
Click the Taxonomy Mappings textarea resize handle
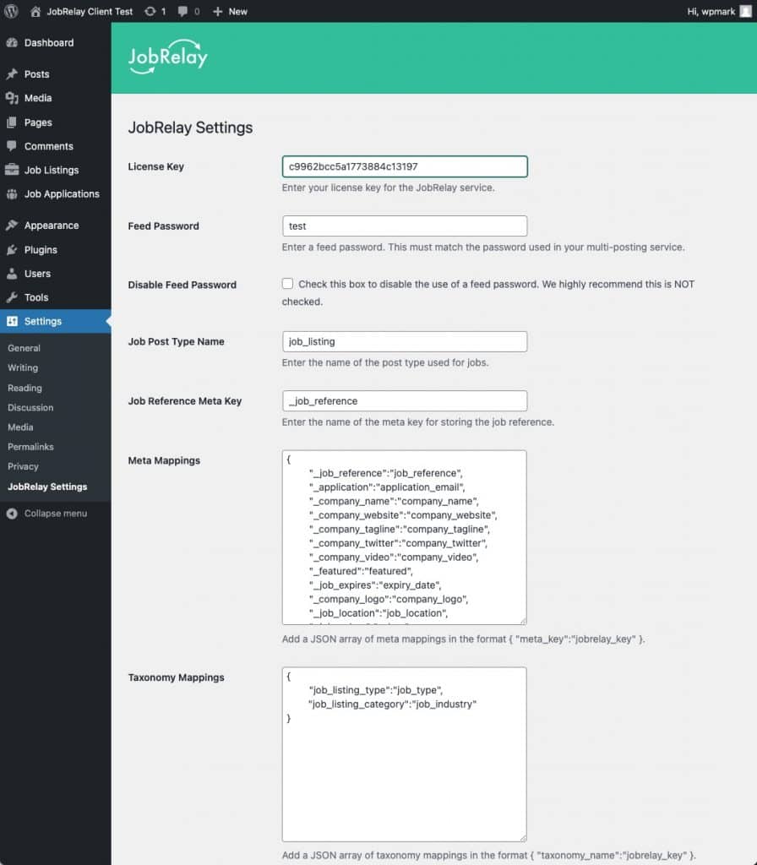tap(522, 837)
